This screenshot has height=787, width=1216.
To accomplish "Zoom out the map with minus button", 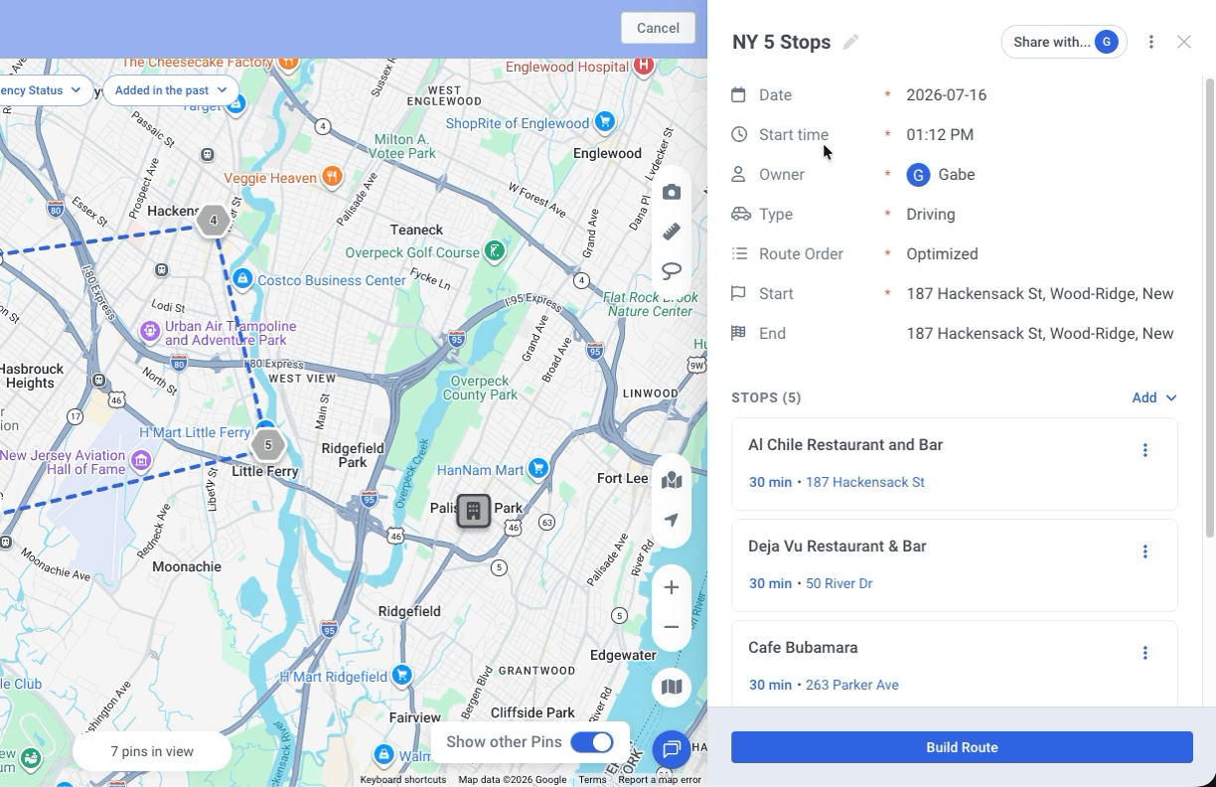I will (672, 627).
